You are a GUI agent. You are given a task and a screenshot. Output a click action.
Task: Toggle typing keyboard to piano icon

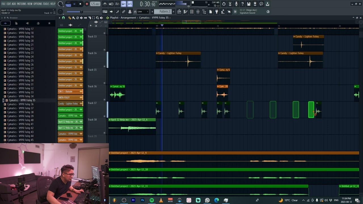pos(105,12)
